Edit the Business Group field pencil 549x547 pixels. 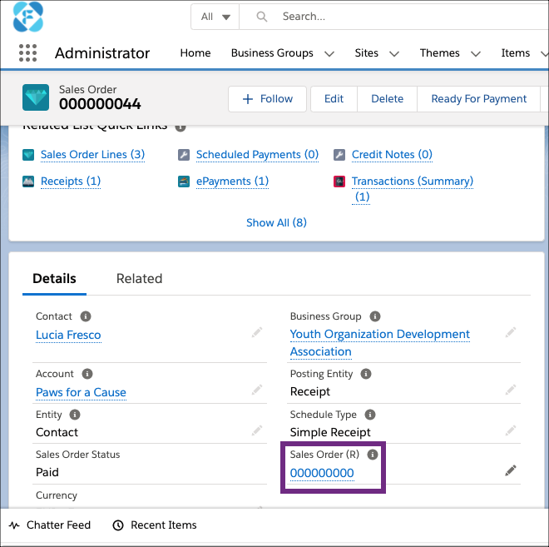coord(511,332)
